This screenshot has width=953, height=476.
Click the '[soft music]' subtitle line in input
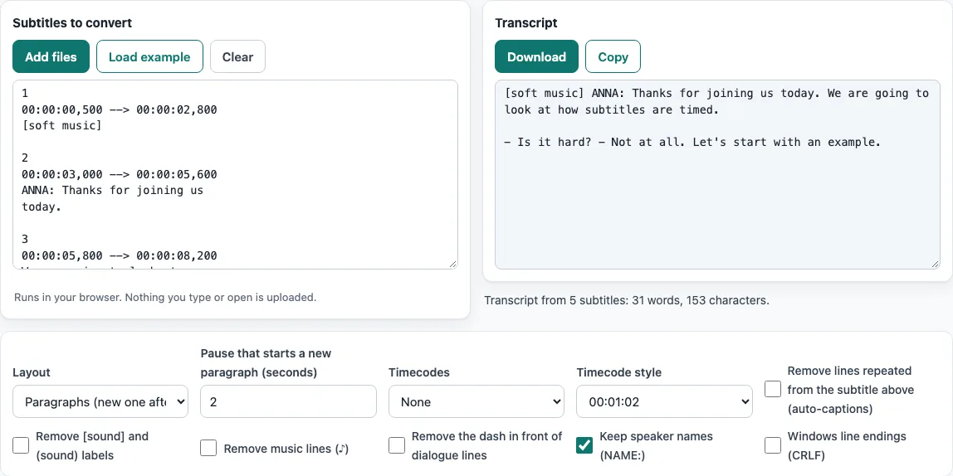click(61, 126)
